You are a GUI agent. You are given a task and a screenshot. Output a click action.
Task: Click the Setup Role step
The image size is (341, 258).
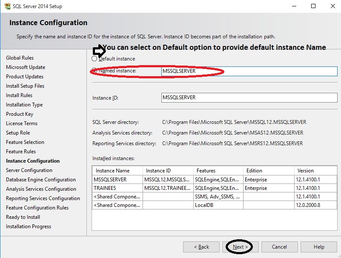coord(18,133)
